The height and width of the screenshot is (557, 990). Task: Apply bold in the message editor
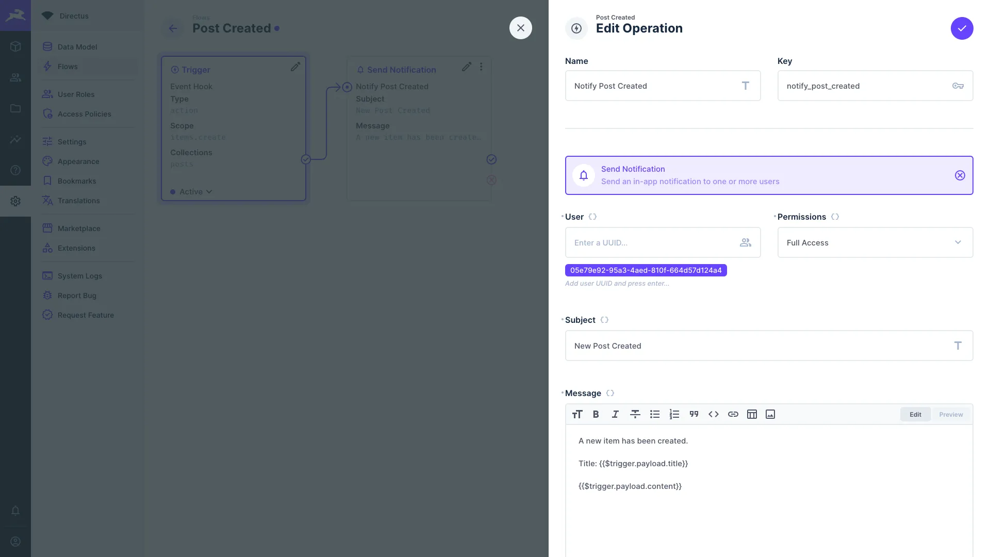click(596, 414)
